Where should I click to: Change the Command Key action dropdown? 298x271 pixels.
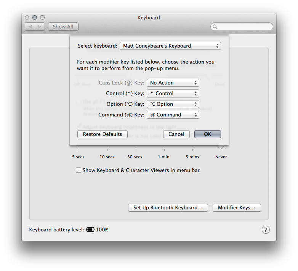pos(173,115)
